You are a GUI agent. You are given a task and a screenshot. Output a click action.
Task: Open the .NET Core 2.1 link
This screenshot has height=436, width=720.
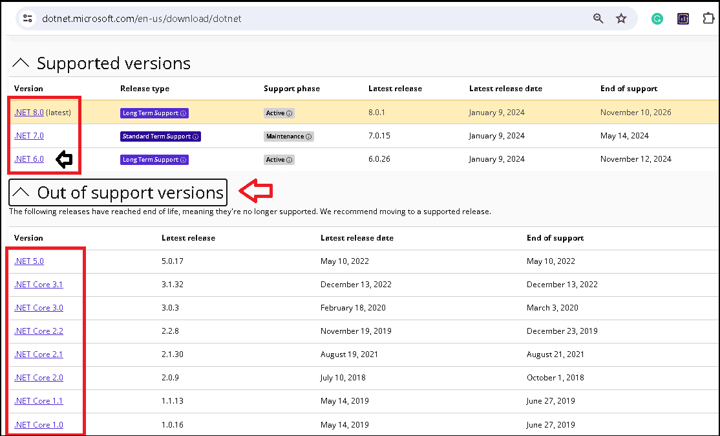[x=39, y=354]
